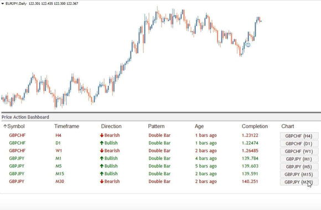This screenshot has width=321, height=210.
Task: Click the '4 bars ago' age cell
Action: point(206,159)
